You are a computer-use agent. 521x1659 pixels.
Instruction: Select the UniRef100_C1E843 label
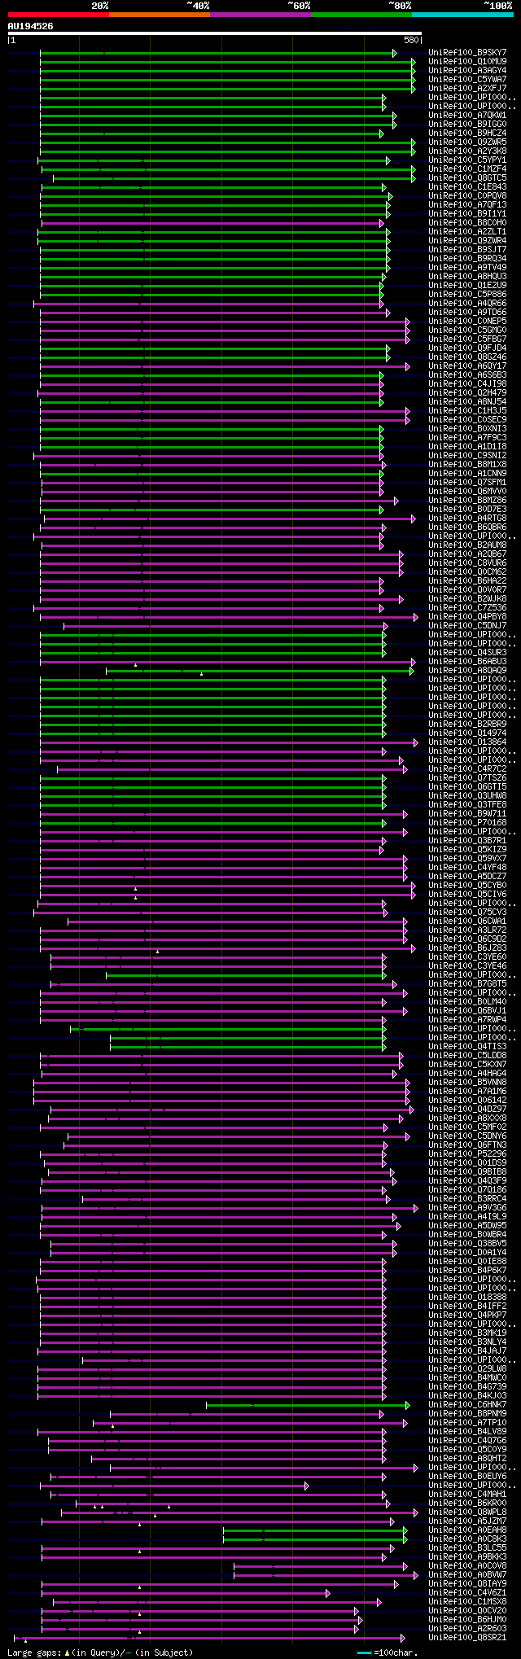point(467,186)
